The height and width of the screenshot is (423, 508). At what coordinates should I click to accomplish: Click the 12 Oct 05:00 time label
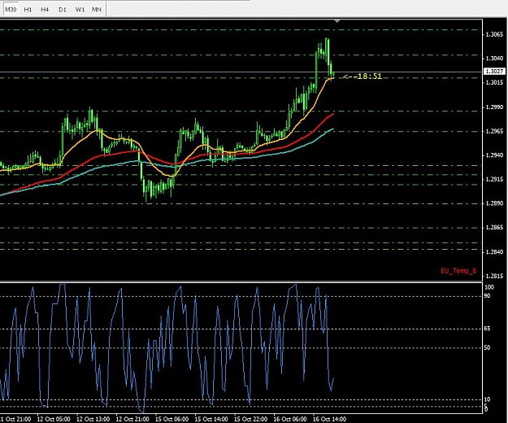click(x=54, y=419)
